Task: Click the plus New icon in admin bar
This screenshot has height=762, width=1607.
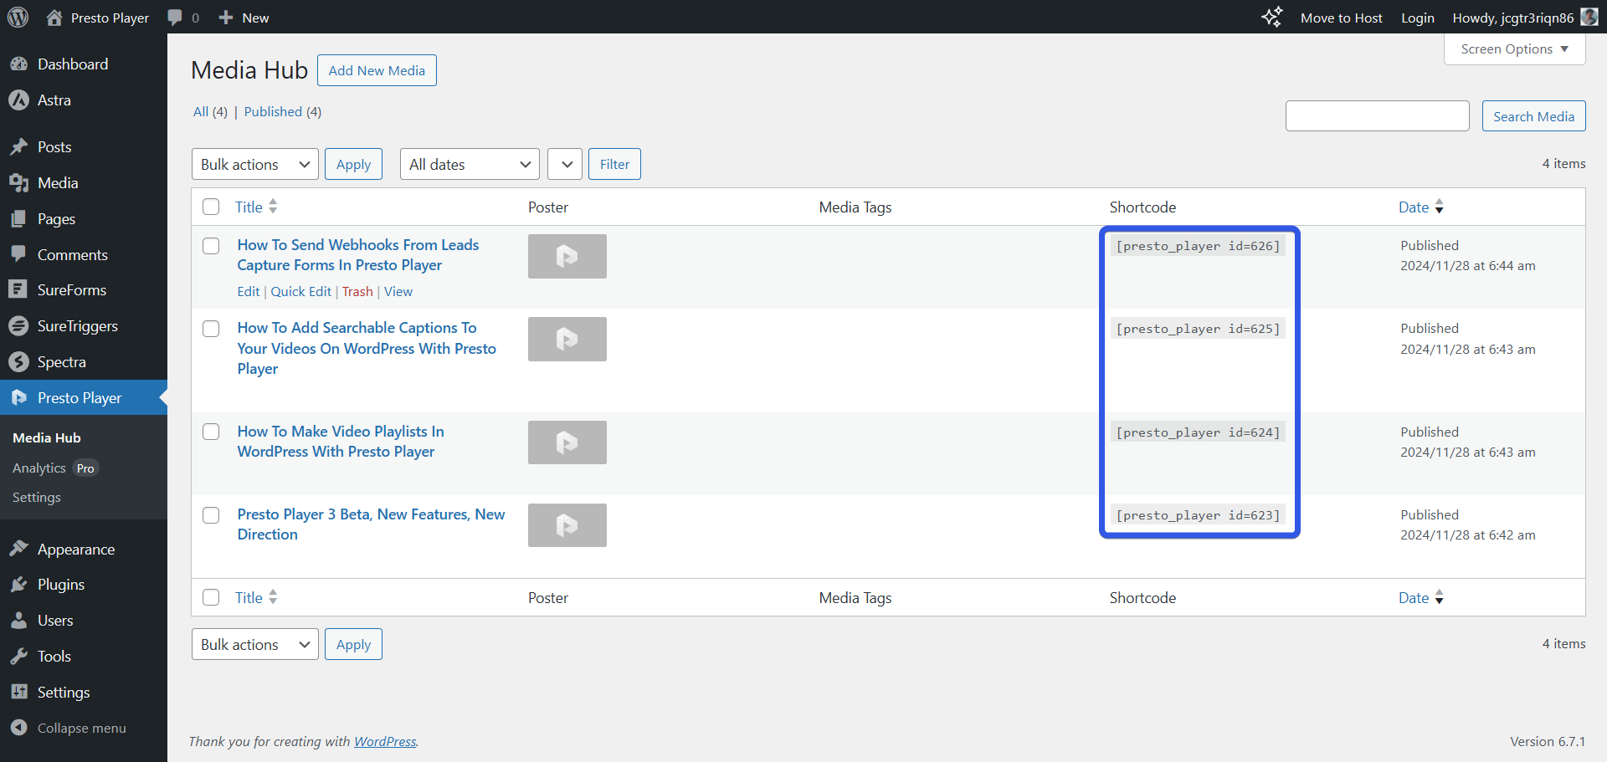Action: click(226, 18)
